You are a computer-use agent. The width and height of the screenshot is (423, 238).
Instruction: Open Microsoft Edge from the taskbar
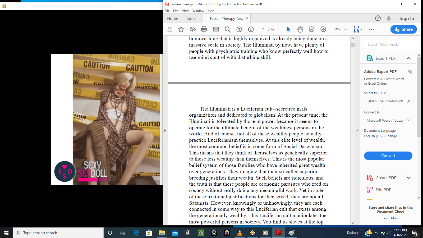(x=136, y=233)
